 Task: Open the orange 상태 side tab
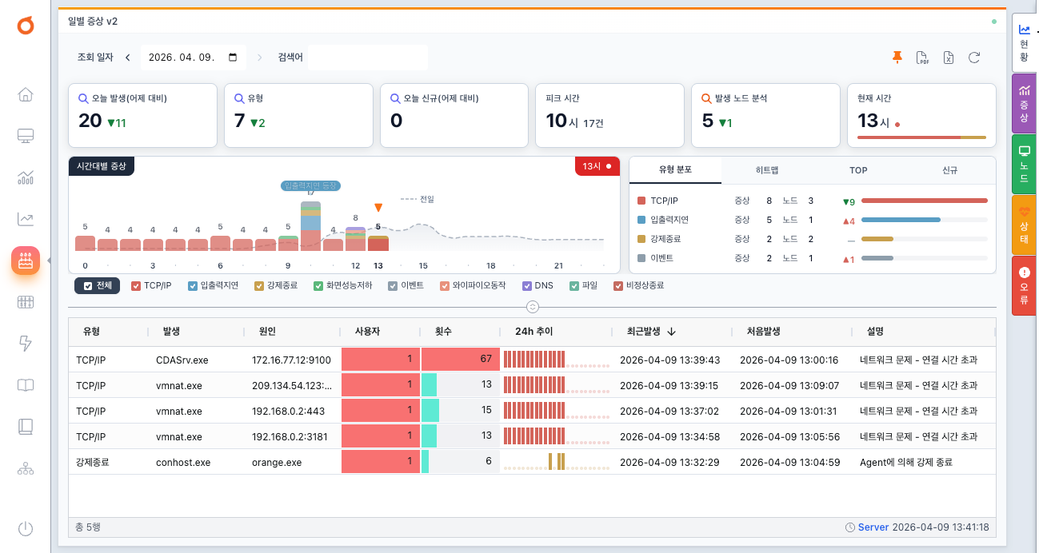coord(1025,225)
